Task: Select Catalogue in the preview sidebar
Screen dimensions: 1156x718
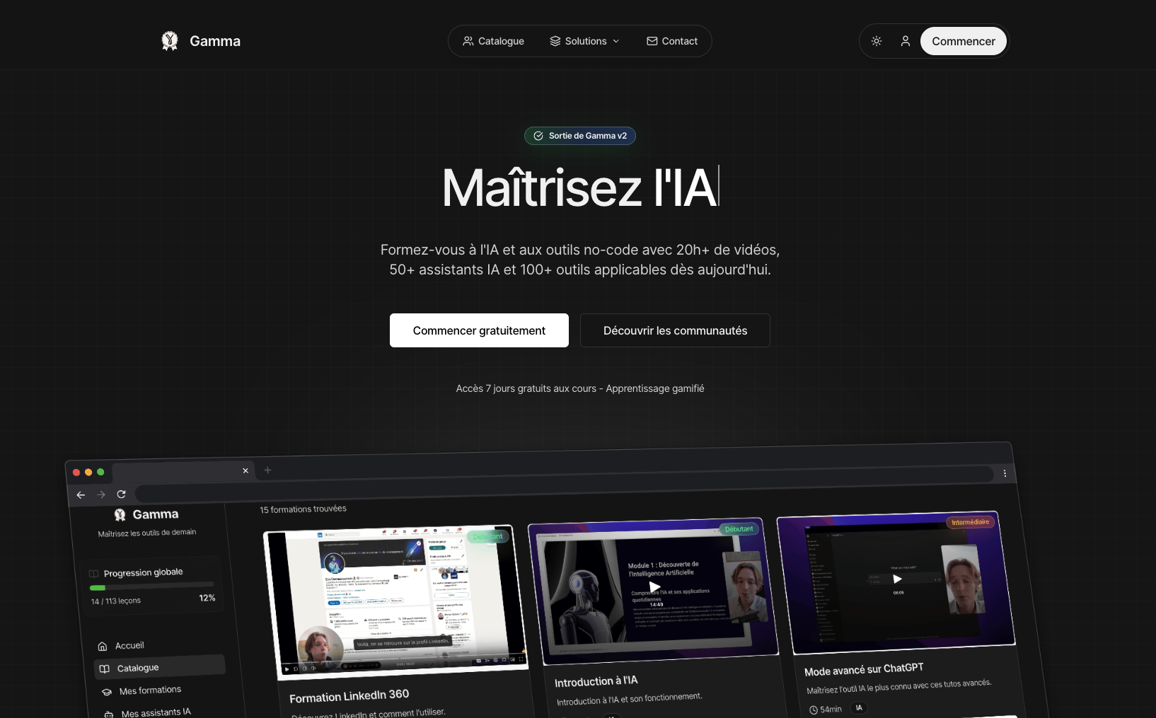Action: tap(159, 667)
